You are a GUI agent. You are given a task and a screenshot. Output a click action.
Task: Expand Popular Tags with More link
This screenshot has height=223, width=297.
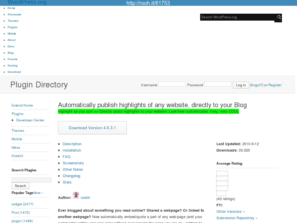coord(38,193)
